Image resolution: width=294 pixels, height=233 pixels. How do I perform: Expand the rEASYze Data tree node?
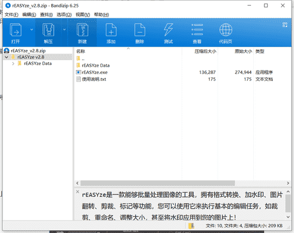(x=13, y=64)
